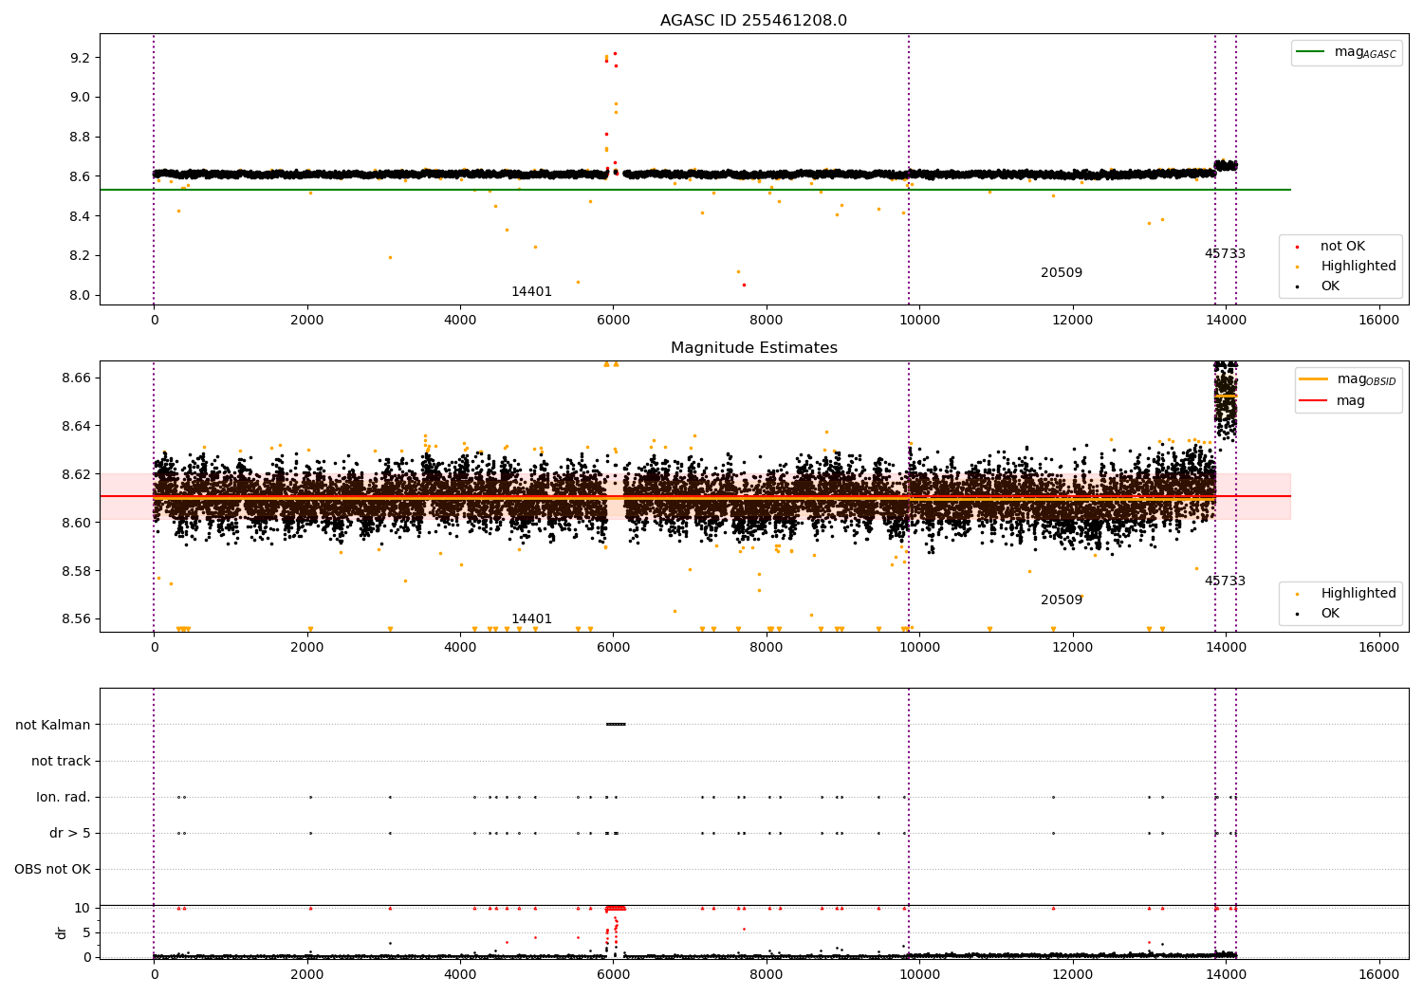Viewport: 1423px width, 996px height.
Task: Click the '14401' annotation in the top plot
Action: point(531,292)
